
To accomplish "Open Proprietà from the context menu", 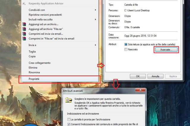I will click(x=60, y=79).
